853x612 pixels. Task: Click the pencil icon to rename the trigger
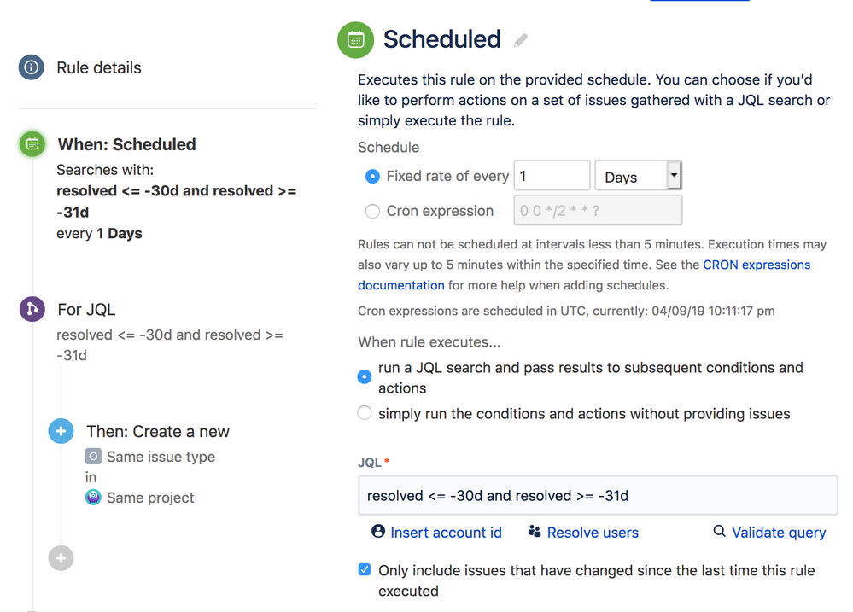tap(520, 40)
